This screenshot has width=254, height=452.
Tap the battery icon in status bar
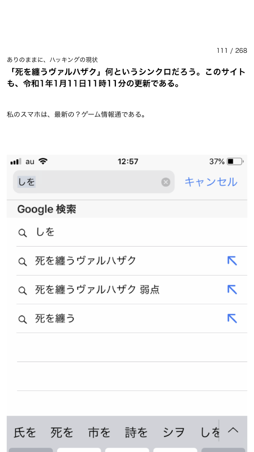[235, 161]
